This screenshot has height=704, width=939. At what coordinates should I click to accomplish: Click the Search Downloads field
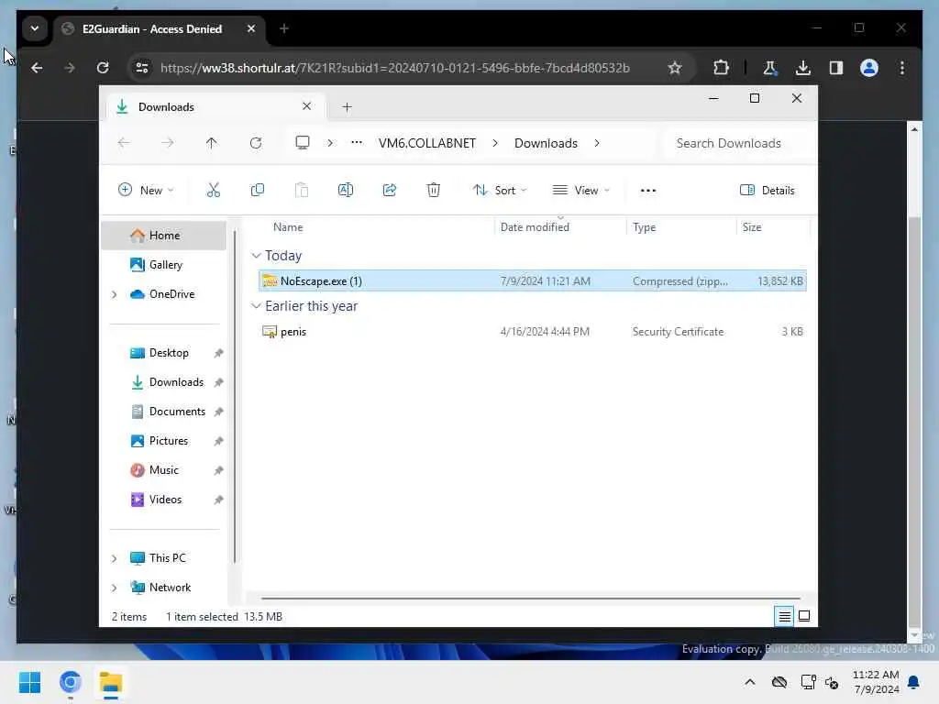738,143
